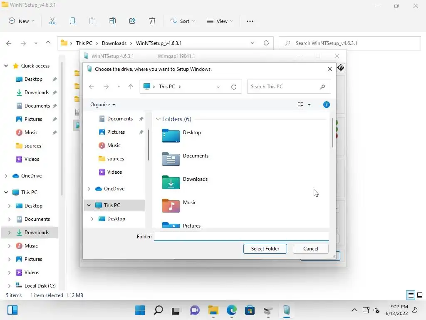
Task: Click Cancel button in dialog
Action: tap(310, 248)
